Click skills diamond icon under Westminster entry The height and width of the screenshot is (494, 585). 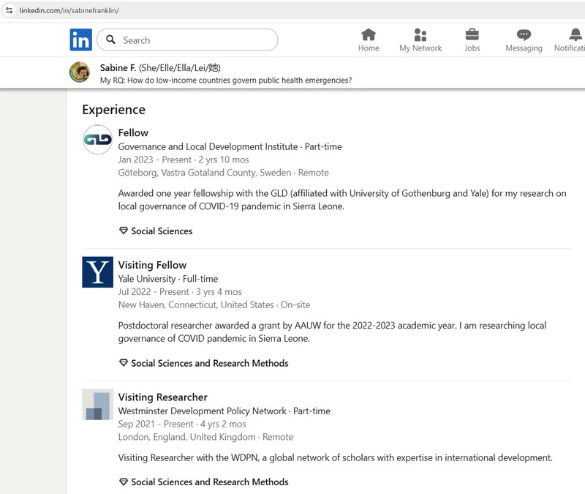[x=124, y=482]
